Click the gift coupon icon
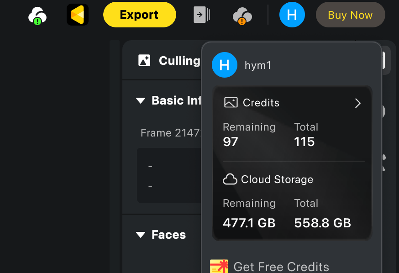 tap(219, 267)
